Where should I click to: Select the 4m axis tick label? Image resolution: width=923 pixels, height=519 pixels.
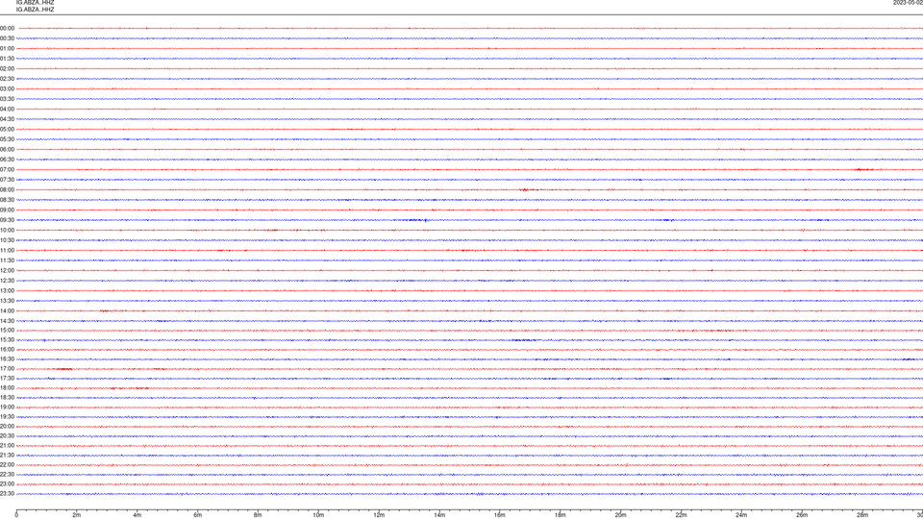(x=137, y=515)
